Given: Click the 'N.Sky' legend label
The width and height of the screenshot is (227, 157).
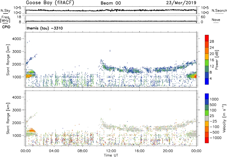Looking at the screenshot, I should 5,10.
